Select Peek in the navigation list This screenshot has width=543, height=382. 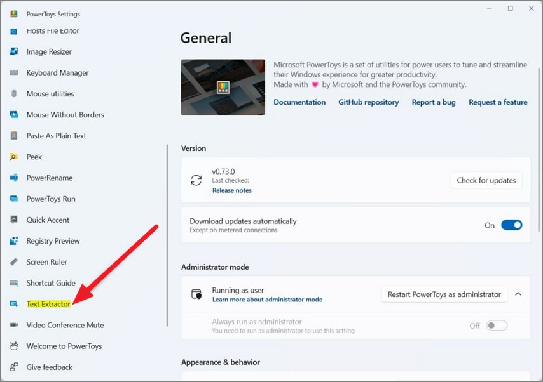(34, 157)
